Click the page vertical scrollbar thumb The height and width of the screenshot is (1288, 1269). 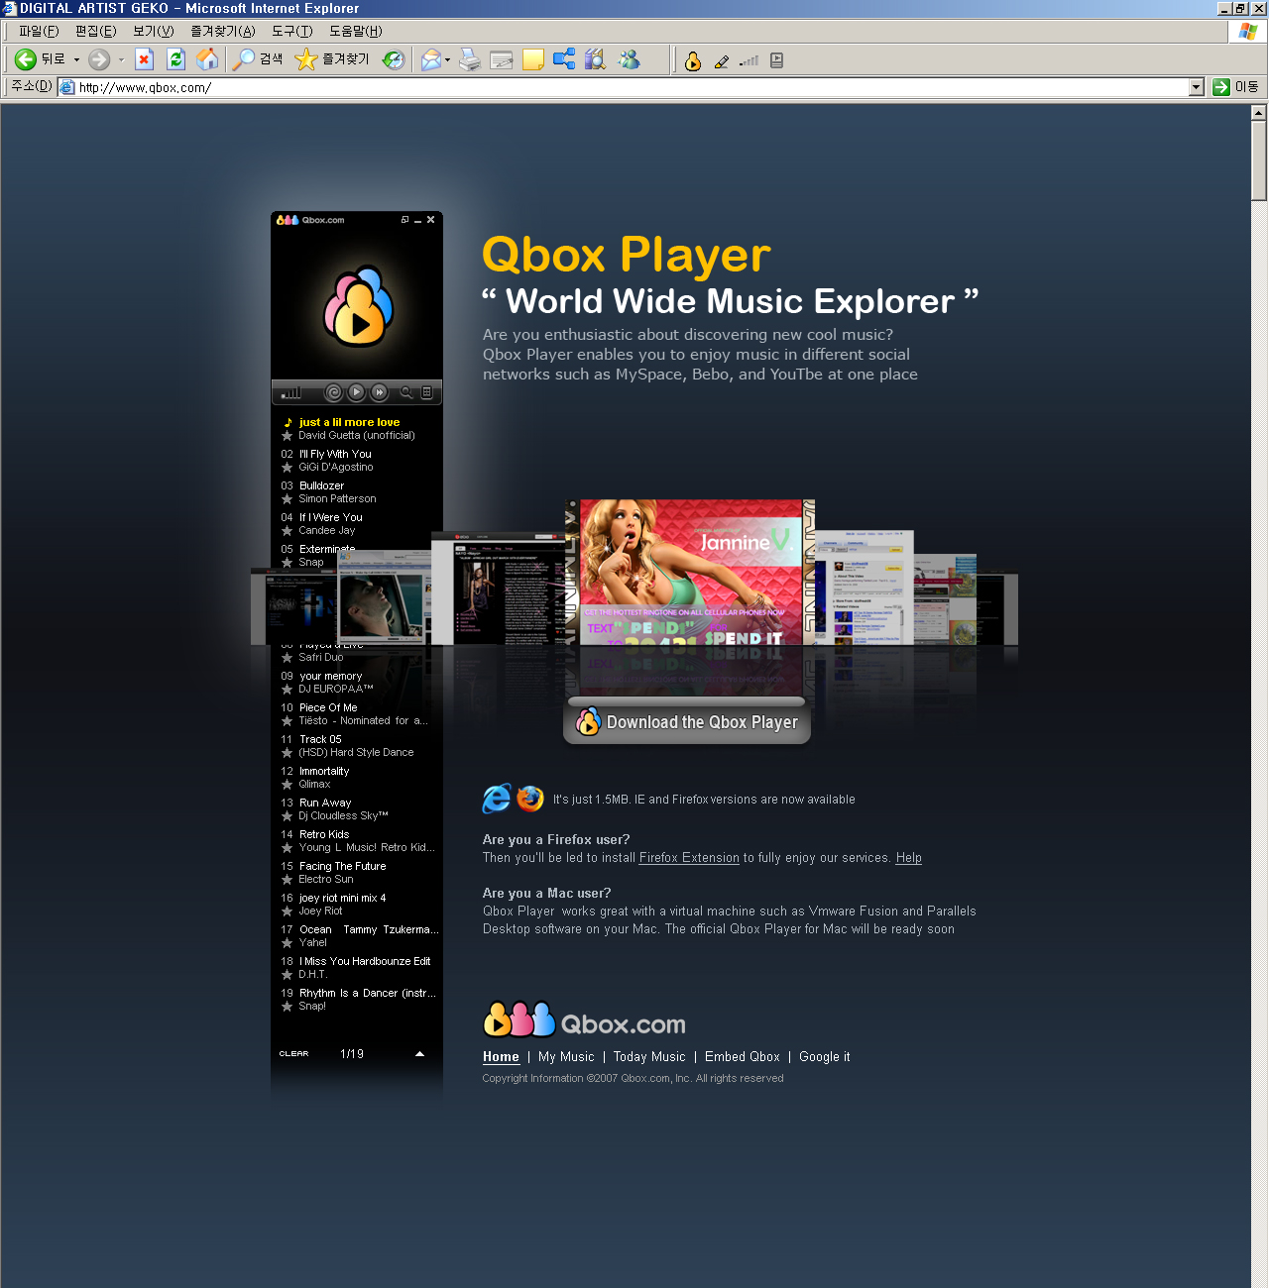pos(1259,161)
